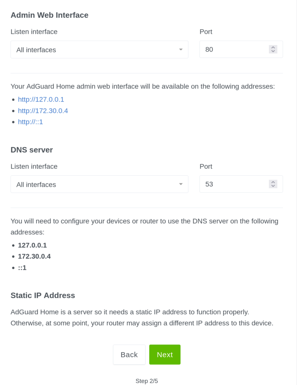Decrease the DNS server port with the down arrow
Image resolution: width=297 pixels, height=385 pixels.
pyautogui.click(x=273, y=186)
